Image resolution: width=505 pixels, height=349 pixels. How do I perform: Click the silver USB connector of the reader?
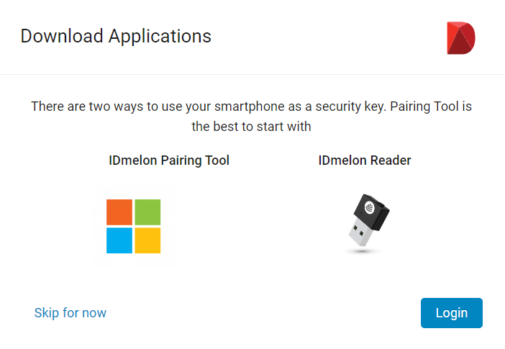point(361,232)
